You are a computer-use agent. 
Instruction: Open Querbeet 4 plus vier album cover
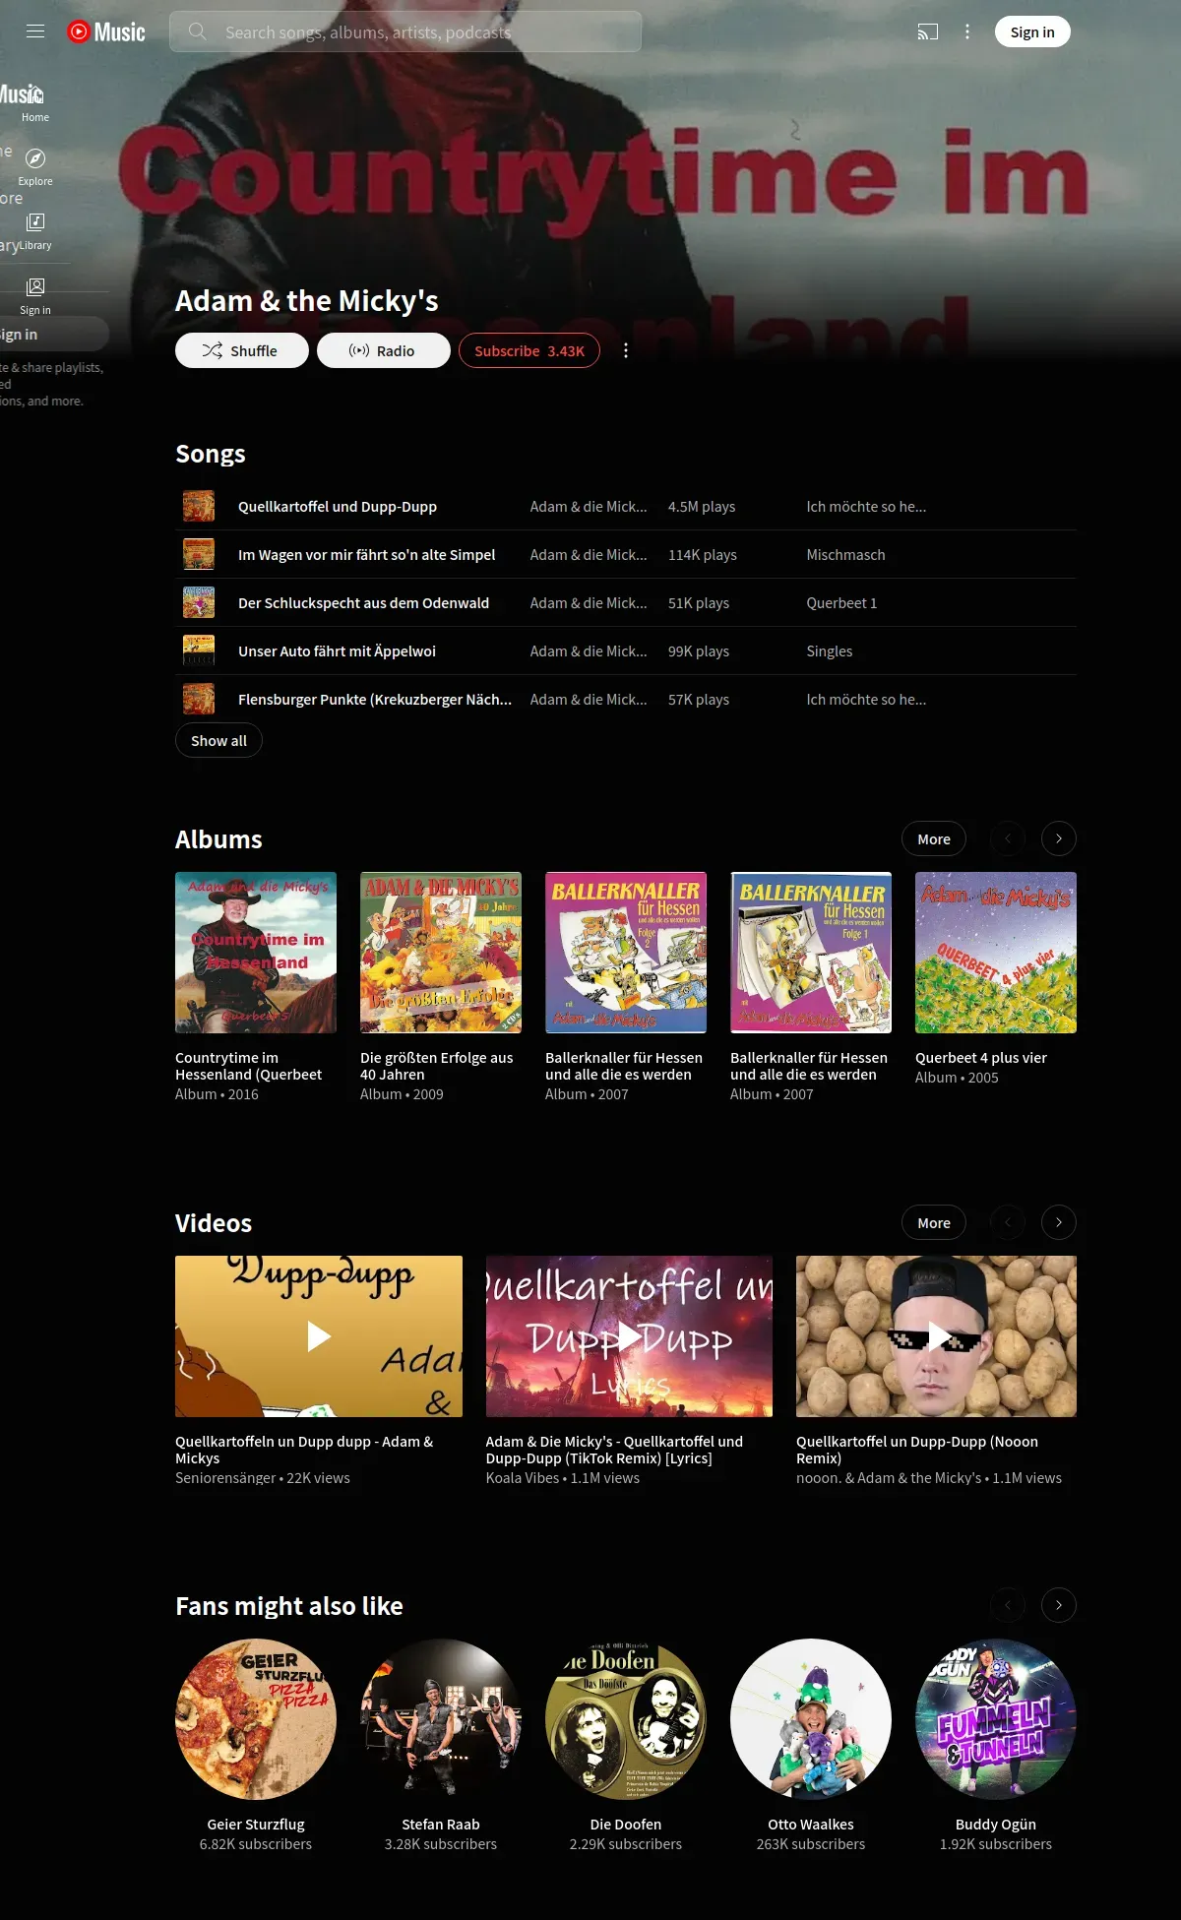point(996,953)
